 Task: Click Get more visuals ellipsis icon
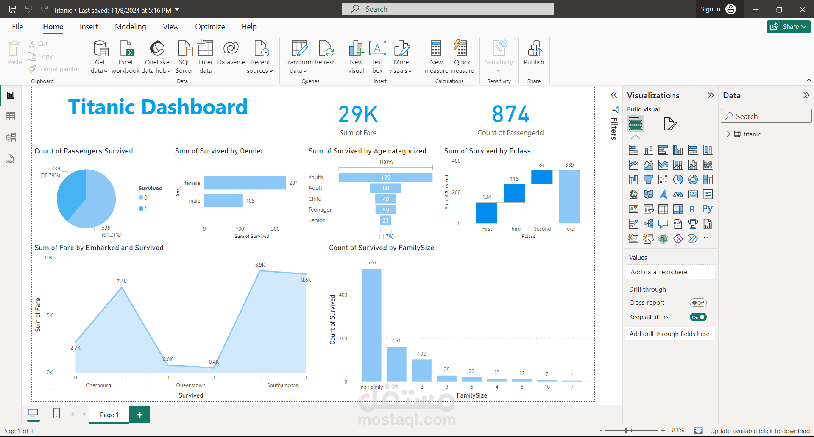[708, 238]
